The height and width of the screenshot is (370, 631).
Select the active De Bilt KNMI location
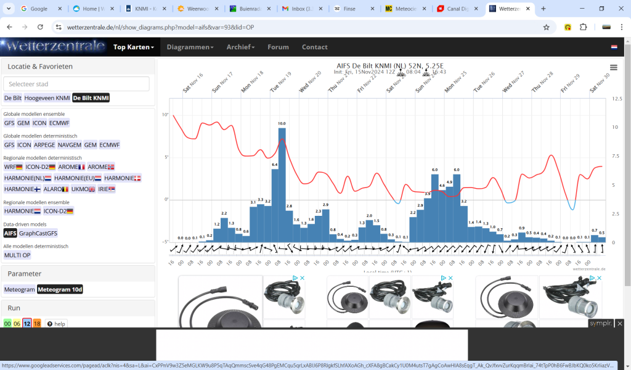coord(91,98)
